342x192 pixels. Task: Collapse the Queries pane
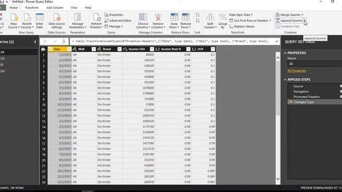[x=35, y=42]
